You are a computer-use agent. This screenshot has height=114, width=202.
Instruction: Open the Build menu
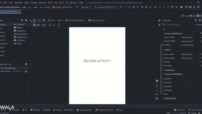[50, 3]
